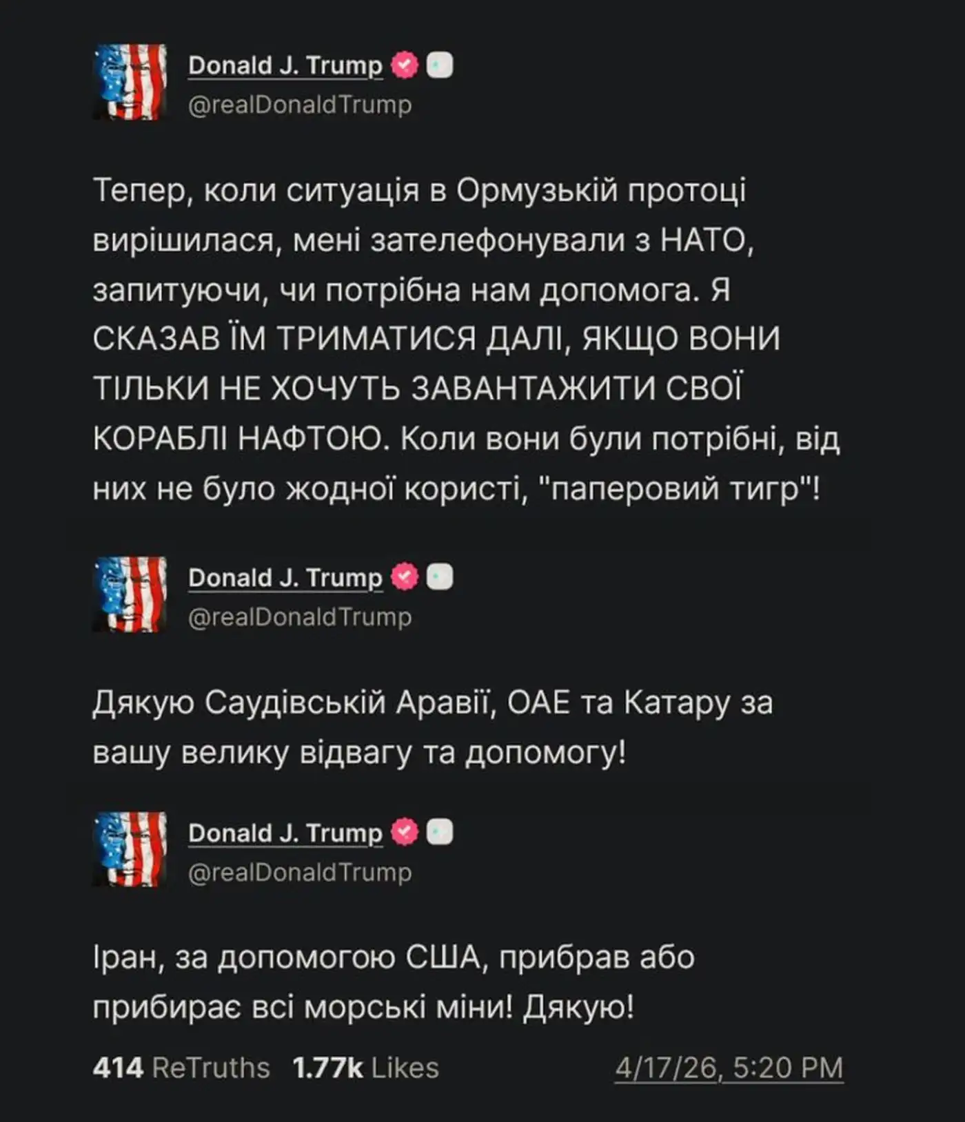Viewport: 965px width, 1122px height.
Task: View the 1.77k Likes list
Action: [365, 1068]
